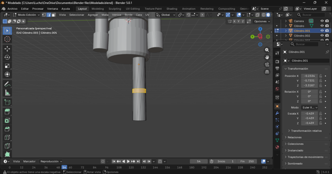This screenshot has width=332, height=174.
Task: Expand the Relaciones panel
Action: pyautogui.click(x=295, y=137)
